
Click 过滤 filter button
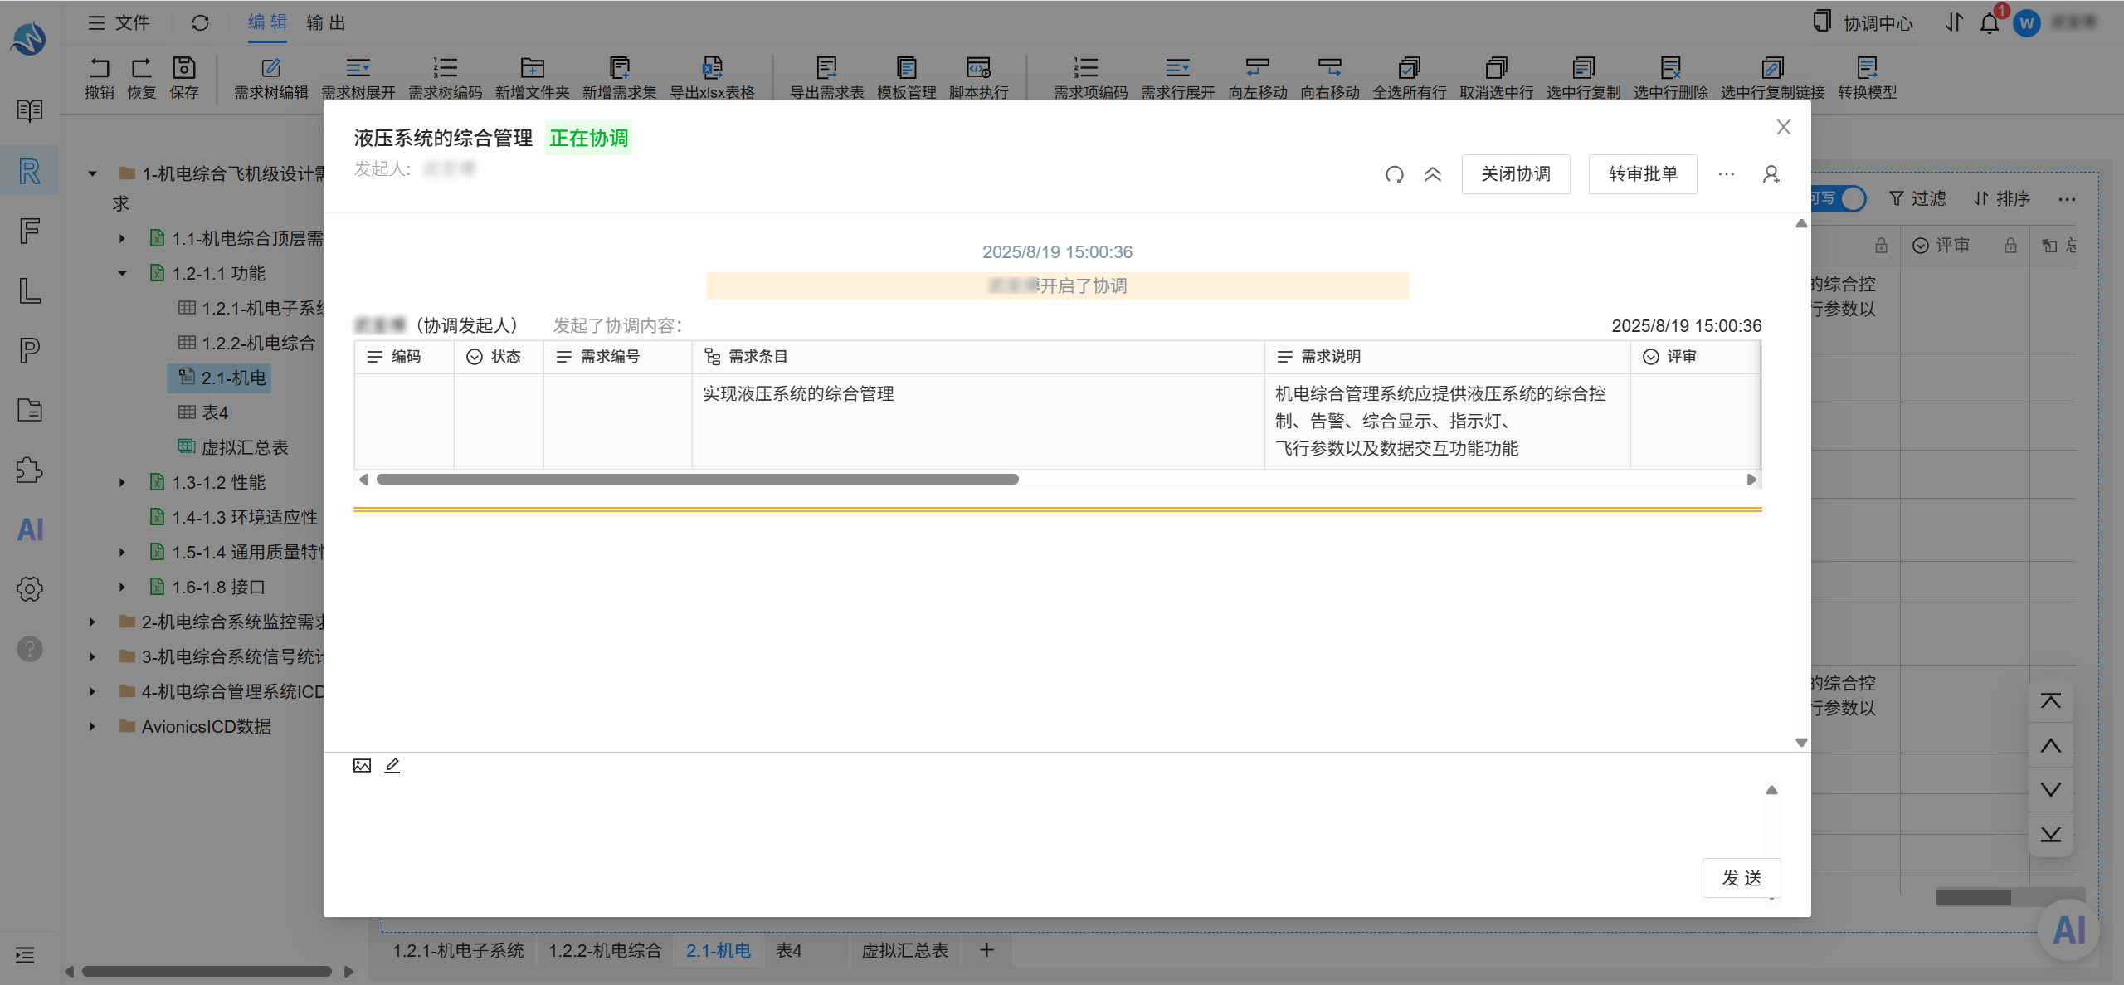(1917, 198)
